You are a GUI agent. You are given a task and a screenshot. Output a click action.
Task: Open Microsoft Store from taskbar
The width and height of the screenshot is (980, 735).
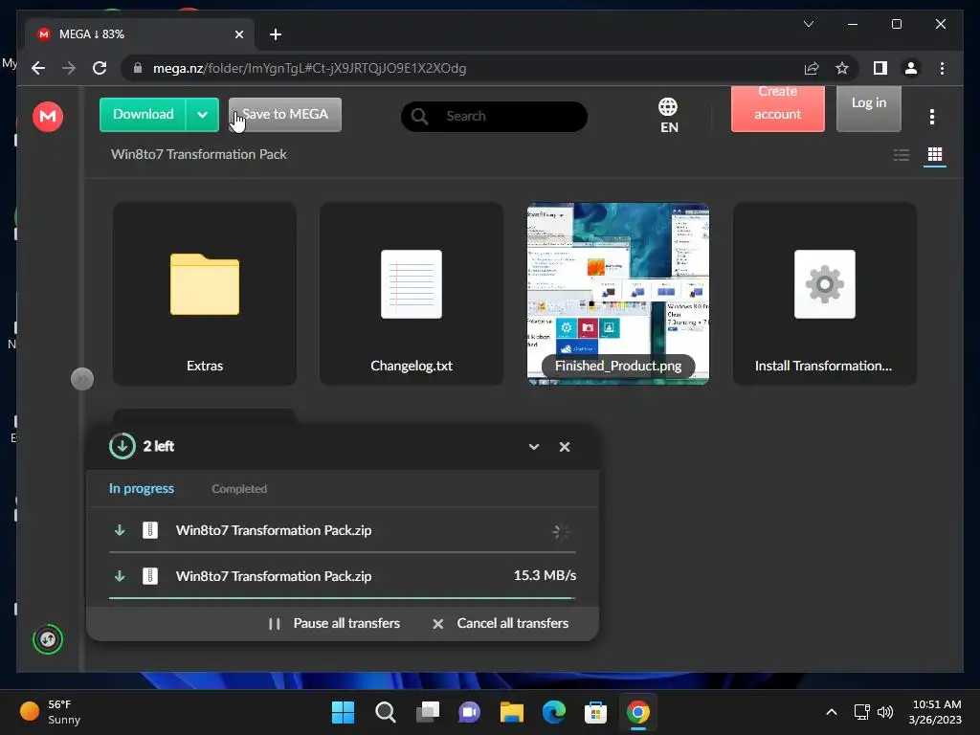(x=595, y=712)
